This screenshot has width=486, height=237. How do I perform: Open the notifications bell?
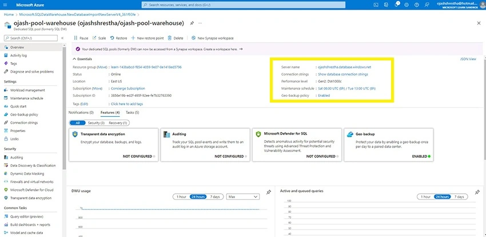(x=397, y=5)
